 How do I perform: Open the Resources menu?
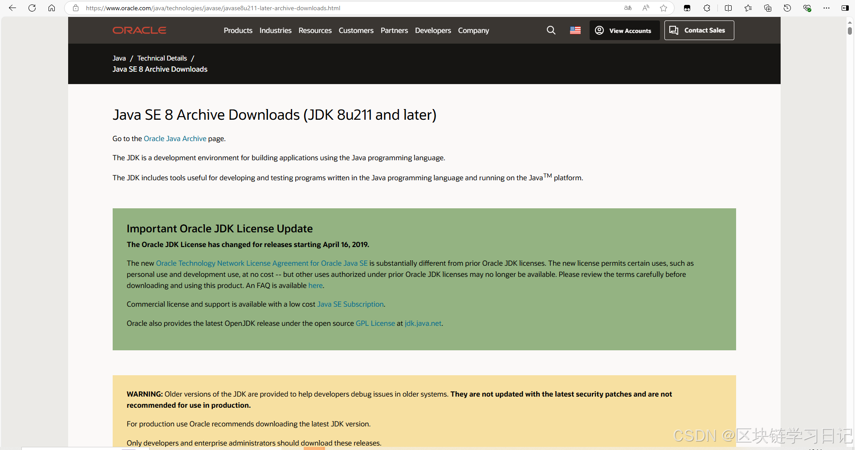click(x=315, y=30)
